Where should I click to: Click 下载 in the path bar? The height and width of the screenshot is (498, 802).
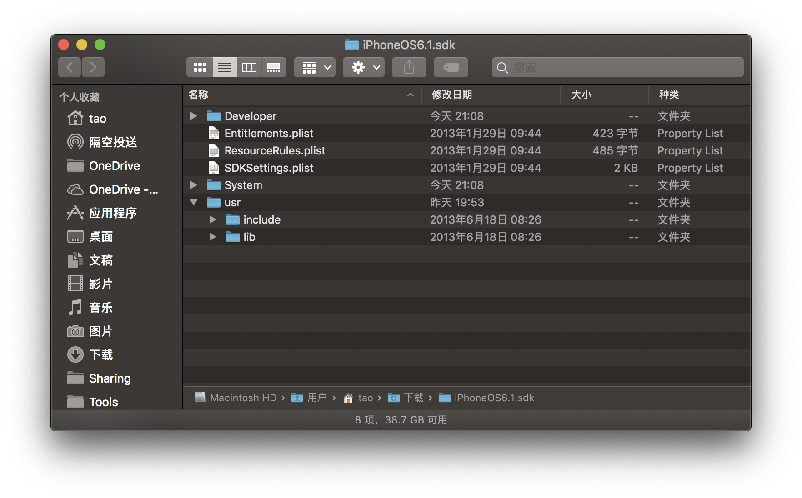click(x=406, y=398)
